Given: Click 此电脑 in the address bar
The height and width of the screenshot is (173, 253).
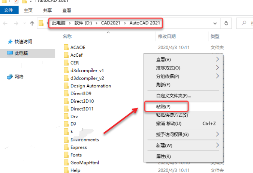Looking at the screenshot, I should [x=59, y=23].
